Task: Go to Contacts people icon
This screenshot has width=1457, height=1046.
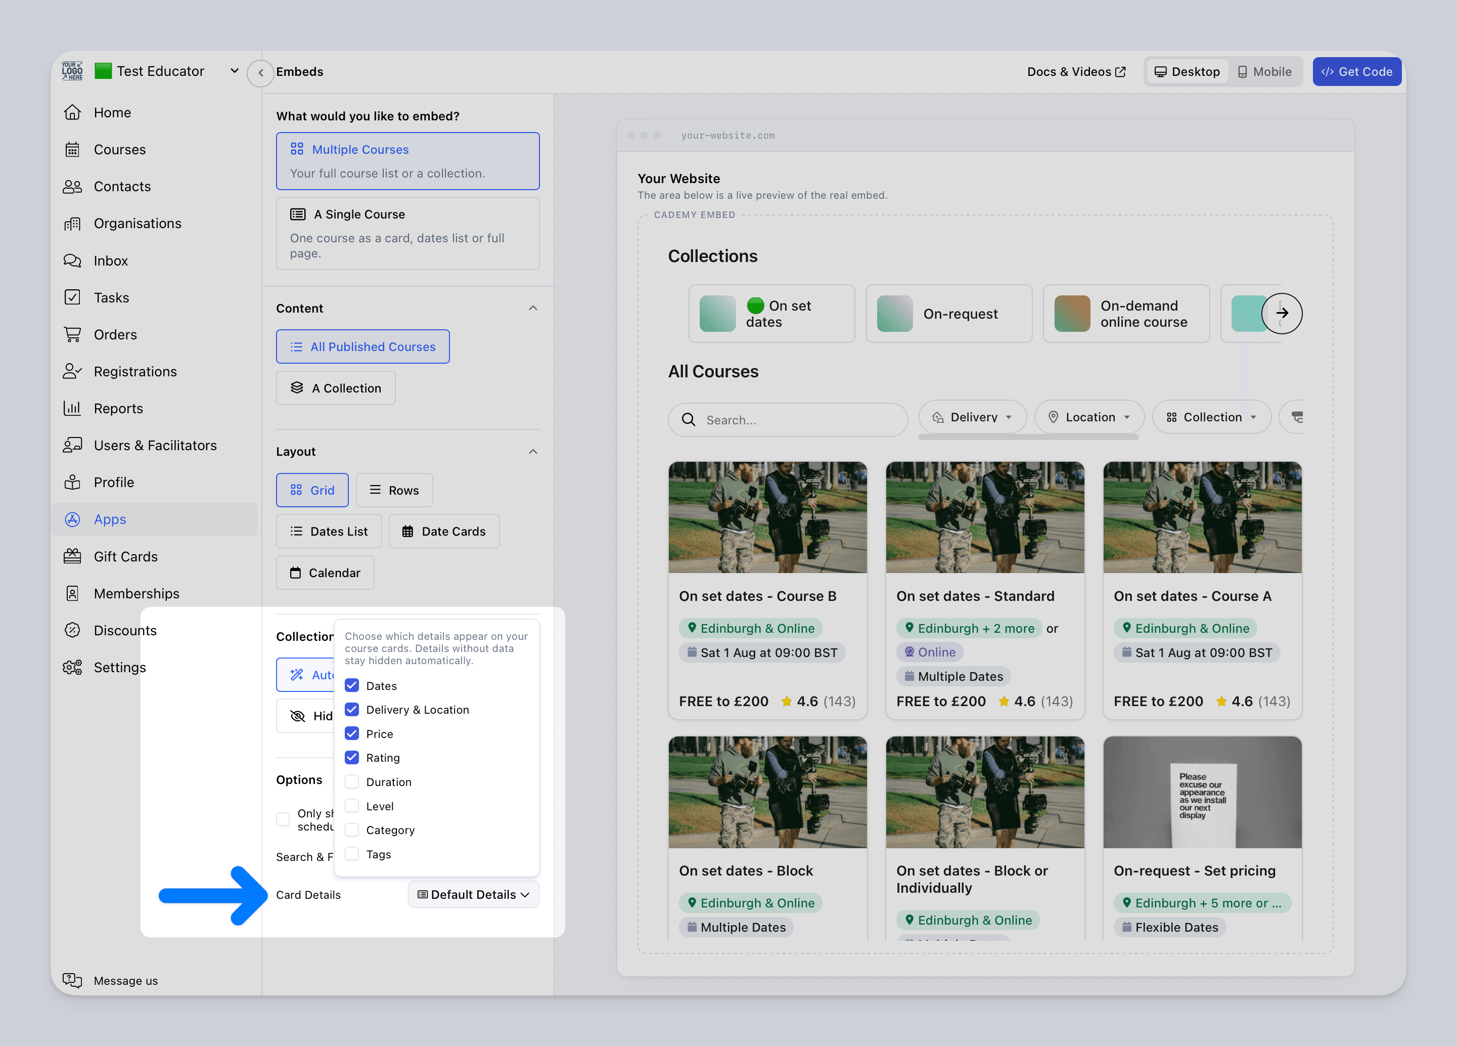Action: point(72,187)
